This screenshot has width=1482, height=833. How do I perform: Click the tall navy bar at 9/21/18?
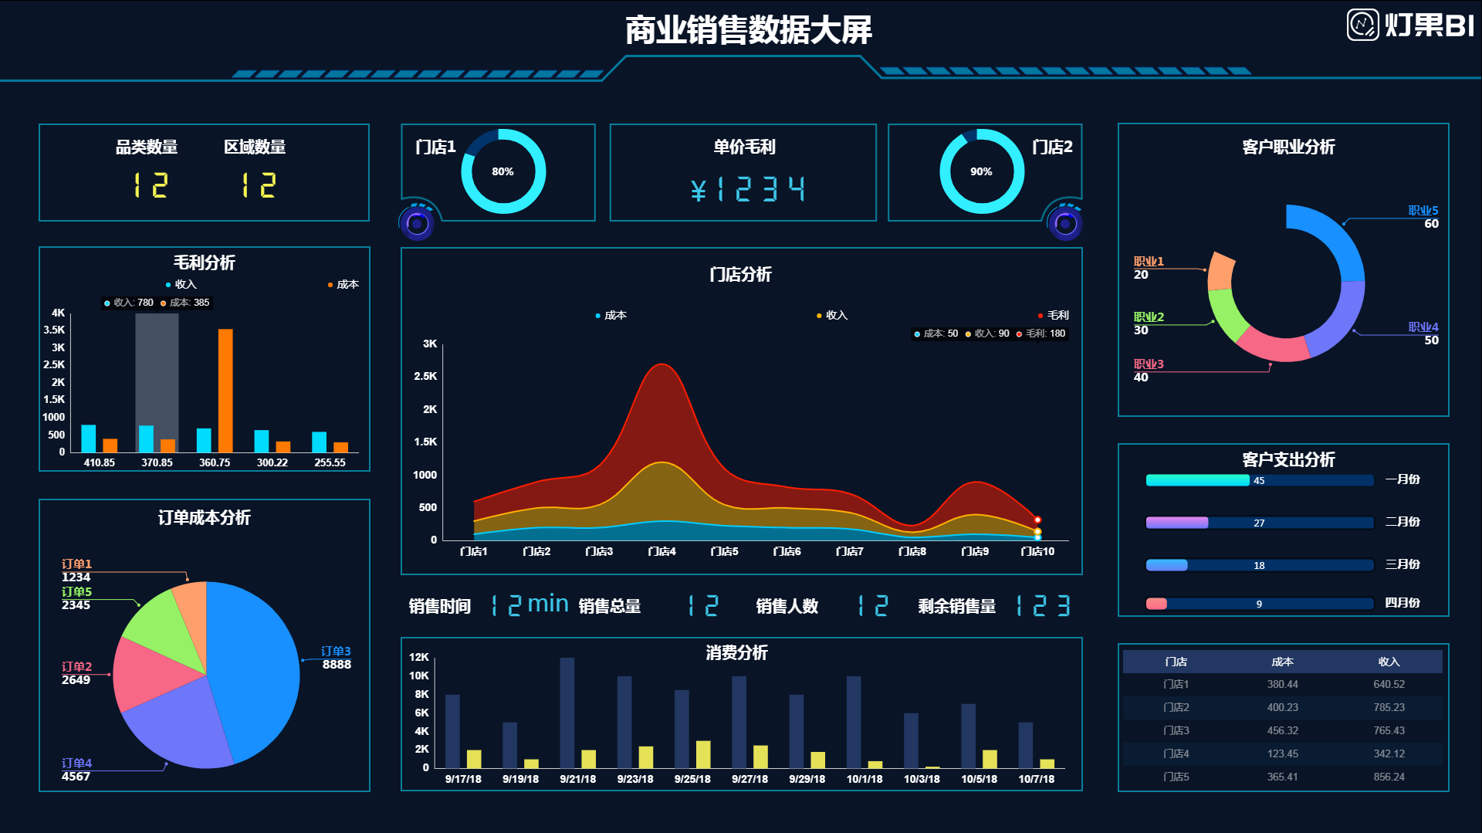coord(567,713)
